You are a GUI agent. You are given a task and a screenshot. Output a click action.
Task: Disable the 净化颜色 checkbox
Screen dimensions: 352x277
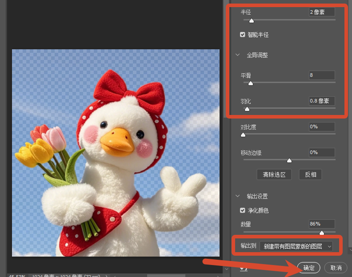(x=242, y=210)
